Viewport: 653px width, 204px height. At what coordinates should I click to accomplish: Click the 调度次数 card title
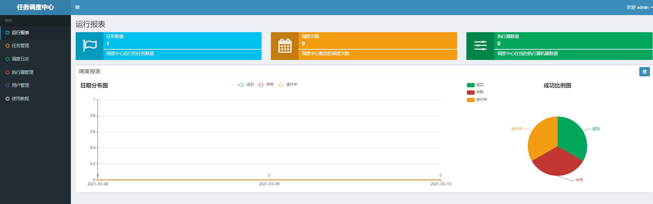tap(310, 36)
